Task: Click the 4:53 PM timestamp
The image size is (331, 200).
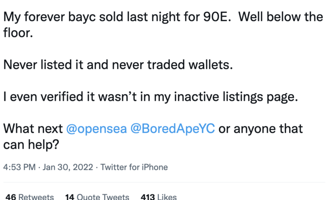Action: (19, 167)
